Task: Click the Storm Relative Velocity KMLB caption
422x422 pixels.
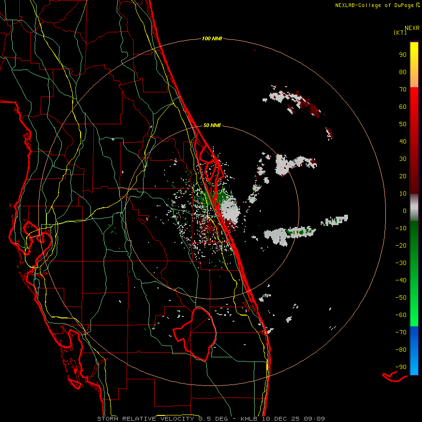Action: [x=211, y=419]
